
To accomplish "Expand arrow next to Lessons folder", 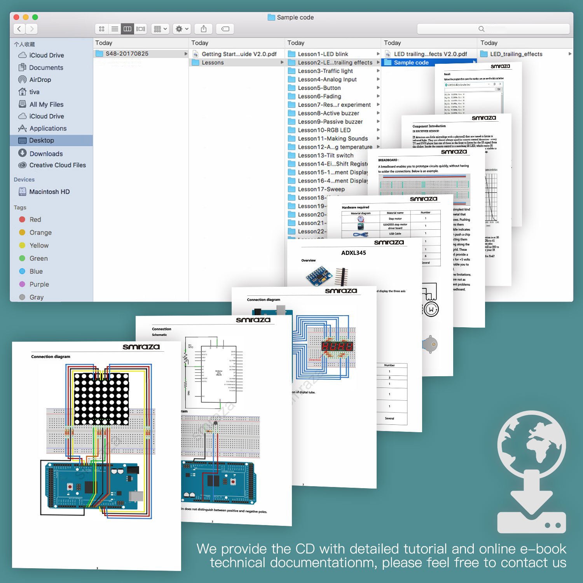I will point(282,62).
